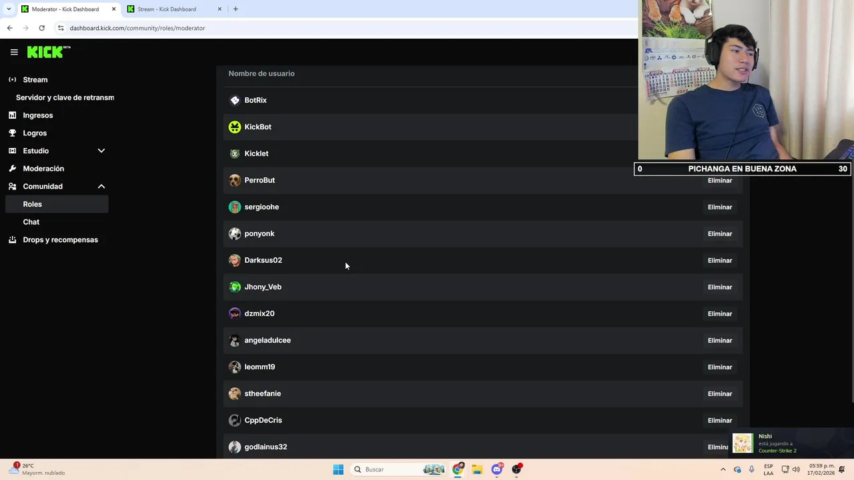Click Jhony_Veb avatar
The width and height of the screenshot is (854, 480).
235,287
